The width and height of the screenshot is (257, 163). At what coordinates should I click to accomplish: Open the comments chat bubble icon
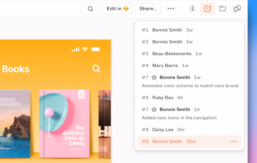237,9
